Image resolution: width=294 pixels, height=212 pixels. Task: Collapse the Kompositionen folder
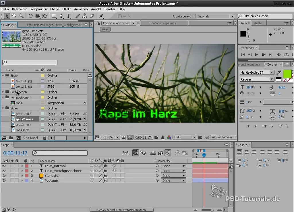pos(3,97)
